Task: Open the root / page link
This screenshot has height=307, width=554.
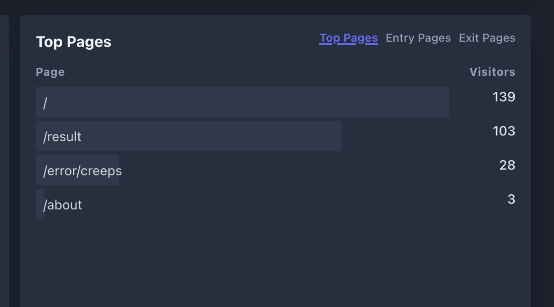Action: coord(45,103)
